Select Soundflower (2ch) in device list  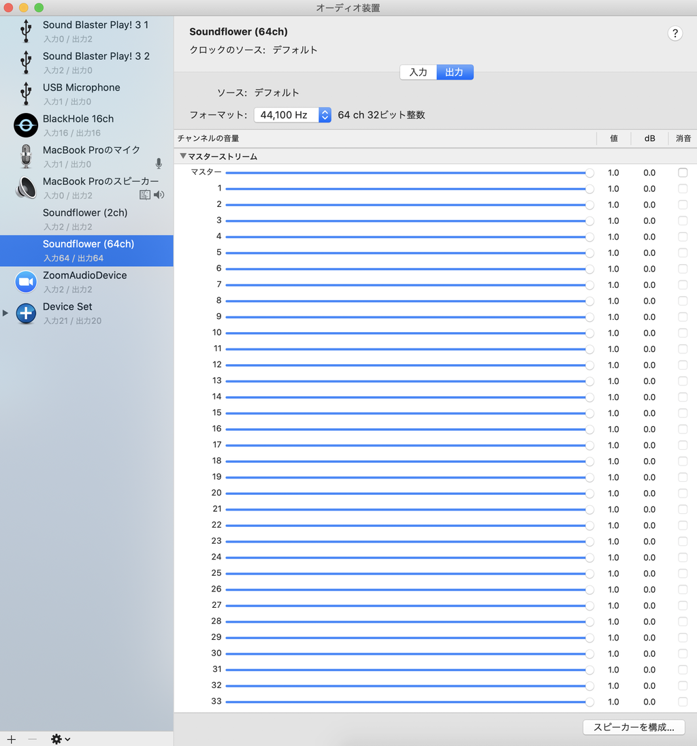click(x=86, y=219)
